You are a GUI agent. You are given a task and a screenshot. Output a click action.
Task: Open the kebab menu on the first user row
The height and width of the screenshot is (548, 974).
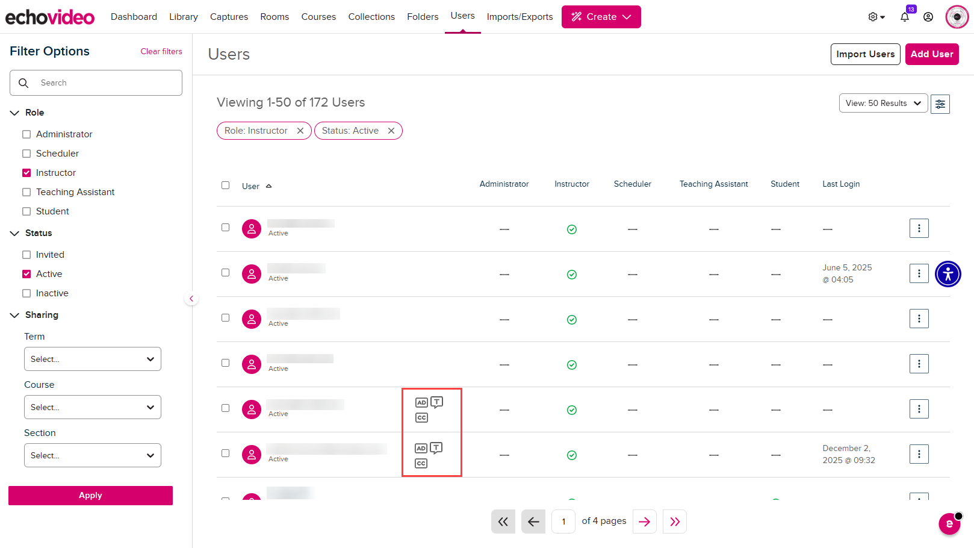(919, 228)
